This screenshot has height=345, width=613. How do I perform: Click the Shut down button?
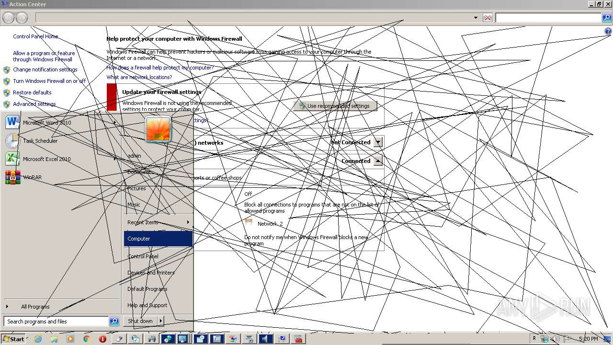[140, 321]
